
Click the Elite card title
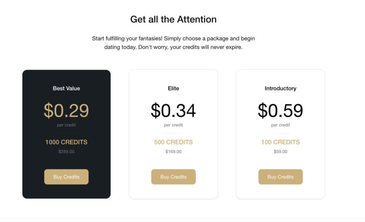[173, 88]
